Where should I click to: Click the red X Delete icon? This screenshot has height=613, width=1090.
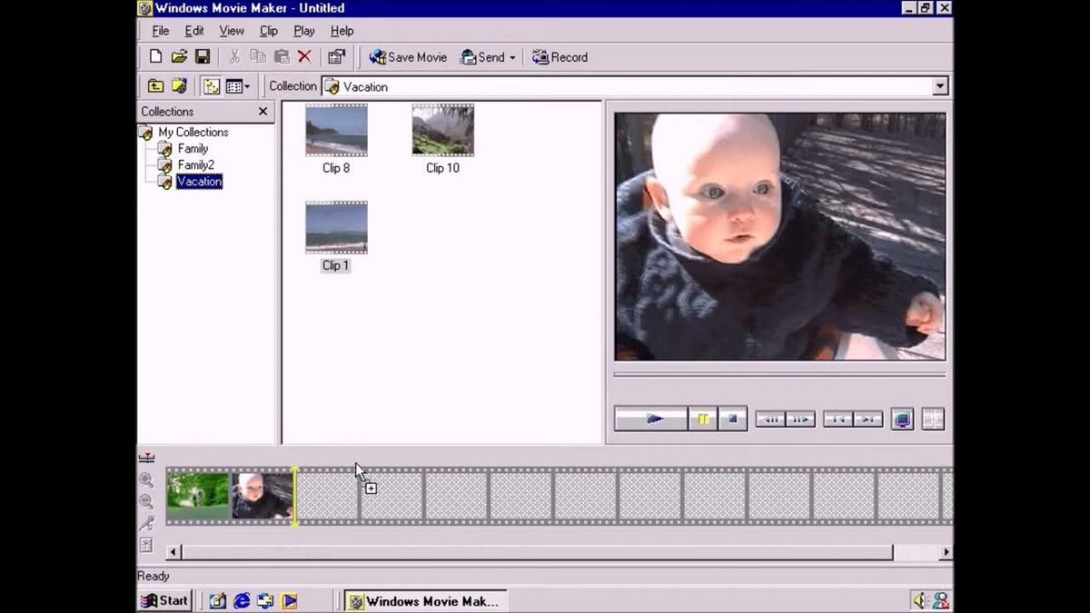[x=304, y=57]
